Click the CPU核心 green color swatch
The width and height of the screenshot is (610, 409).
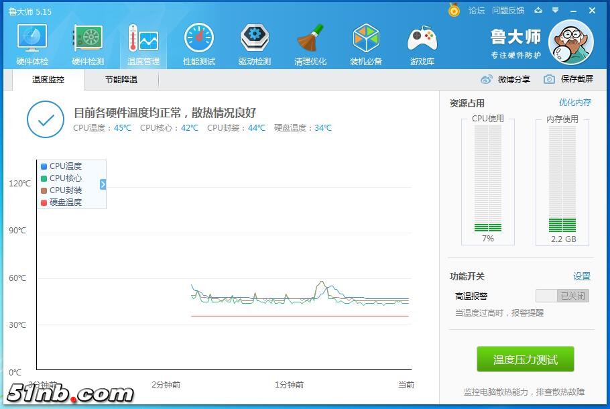click(x=44, y=178)
